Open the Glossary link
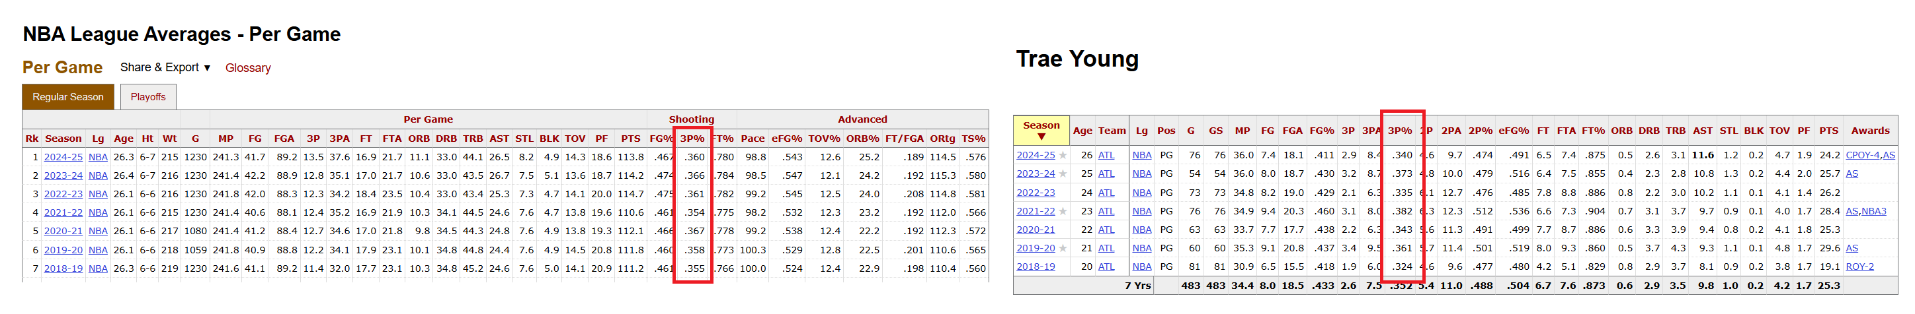The image size is (1915, 314). 247,69
